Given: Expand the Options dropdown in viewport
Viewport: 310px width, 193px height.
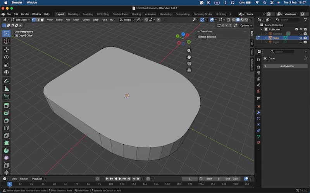Looking at the screenshot, I should [246, 25].
